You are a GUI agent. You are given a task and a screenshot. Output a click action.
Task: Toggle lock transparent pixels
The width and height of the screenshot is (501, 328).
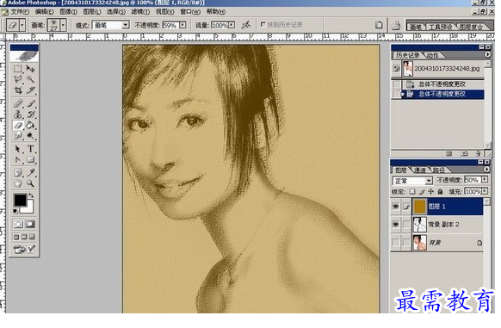(x=412, y=191)
